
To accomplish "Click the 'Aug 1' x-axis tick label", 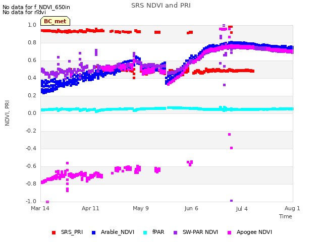I will click(292, 208).
